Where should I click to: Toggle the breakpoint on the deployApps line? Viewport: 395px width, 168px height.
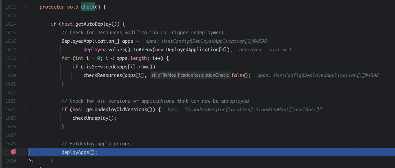pyautogui.click(x=13, y=152)
